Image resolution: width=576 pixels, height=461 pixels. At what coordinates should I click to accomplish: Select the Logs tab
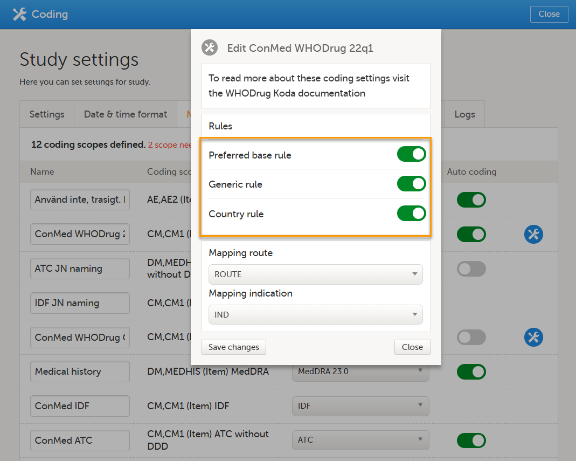[464, 114]
